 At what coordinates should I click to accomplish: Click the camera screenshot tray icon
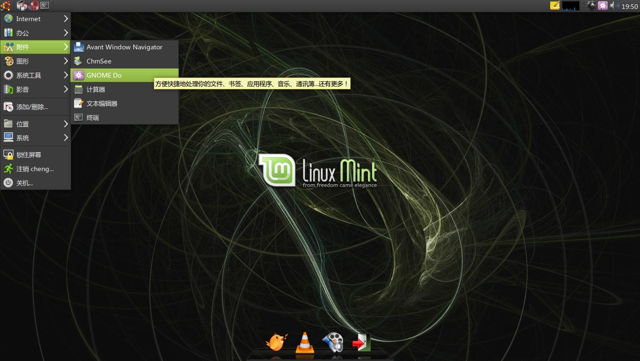[x=592, y=6]
